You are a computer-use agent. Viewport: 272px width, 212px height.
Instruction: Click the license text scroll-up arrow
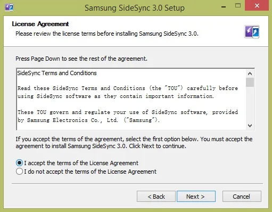(250, 74)
